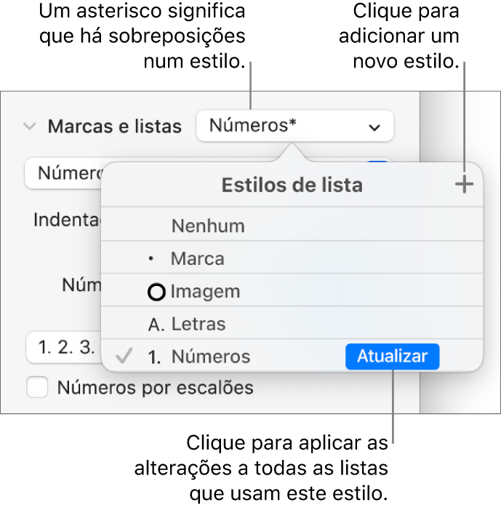This screenshot has height=513, width=501.
Task: Click the plus icon to add a new style
Action: 463,185
